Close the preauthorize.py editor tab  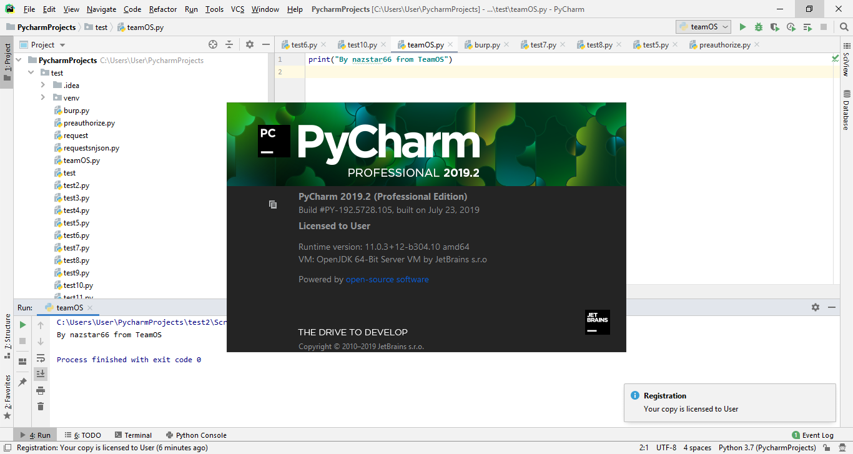click(757, 44)
